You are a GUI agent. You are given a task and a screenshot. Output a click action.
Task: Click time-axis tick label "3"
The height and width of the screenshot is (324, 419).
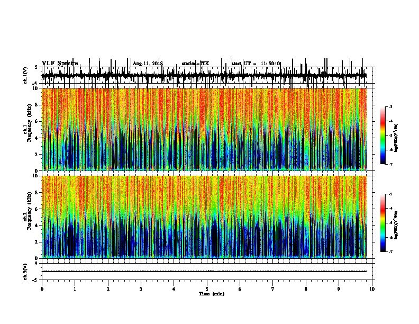pyautogui.click(x=141, y=289)
